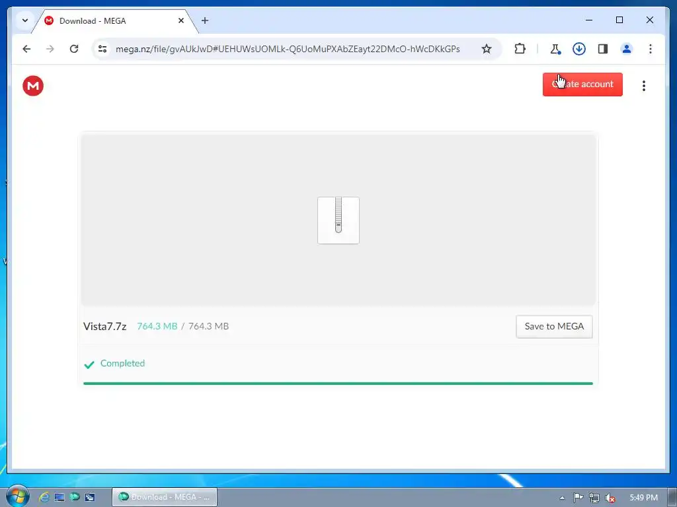Open a new browser tab
This screenshot has height=507, width=677.
click(205, 20)
